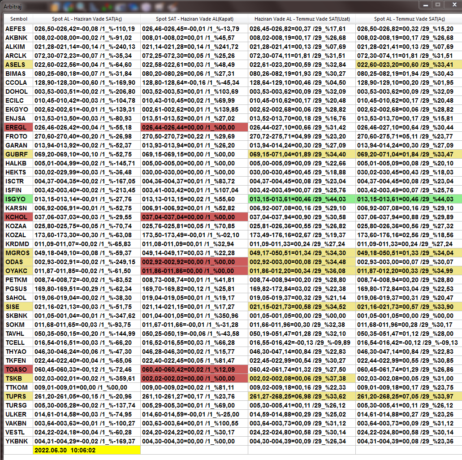
Task: Select MGROS cell '049,17-050,51=01,34 /29_%34,30'
Action: (302, 253)
